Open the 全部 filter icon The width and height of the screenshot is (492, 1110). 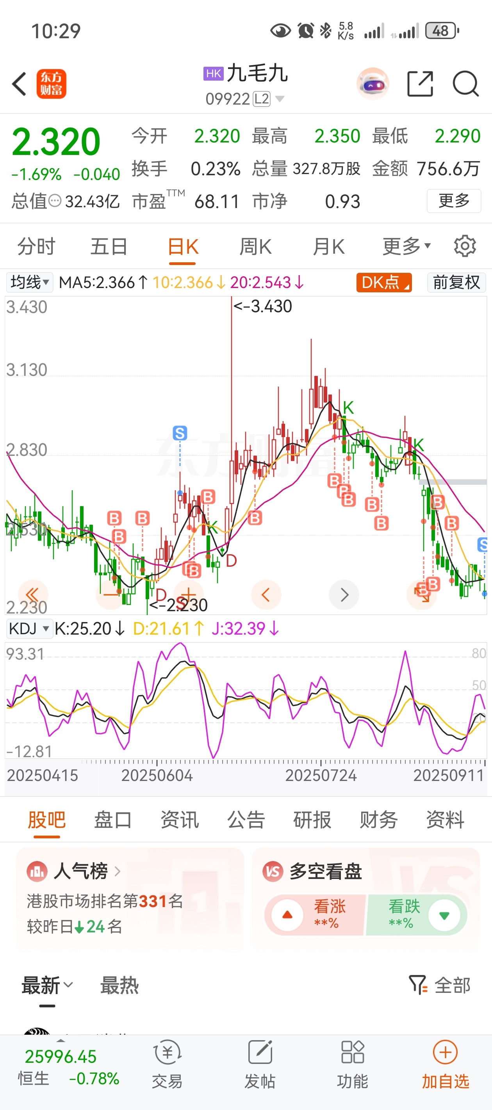click(417, 985)
